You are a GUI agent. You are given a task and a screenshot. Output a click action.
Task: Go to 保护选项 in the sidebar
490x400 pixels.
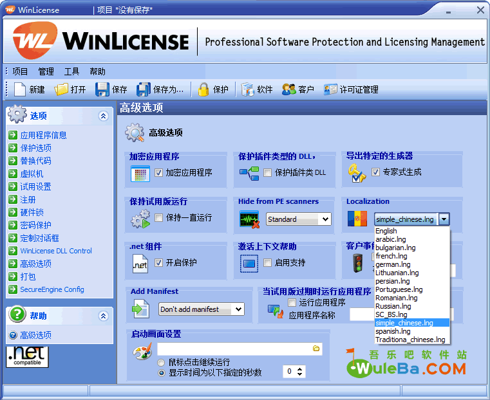(x=35, y=148)
